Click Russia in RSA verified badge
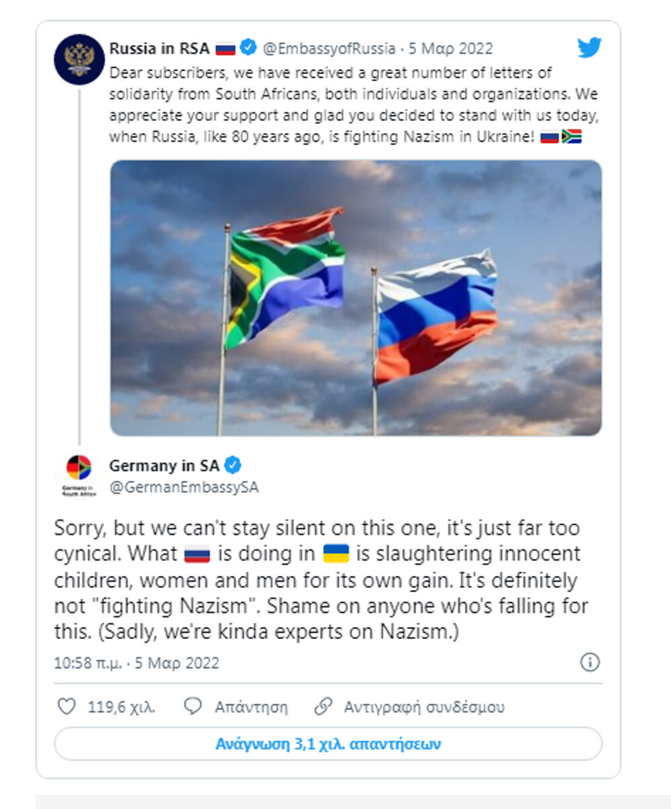Image resolution: width=671 pixels, height=809 pixels. tap(248, 48)
